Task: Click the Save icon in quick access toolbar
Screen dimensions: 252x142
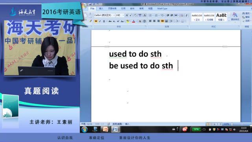Action: [x=90, y=4]
